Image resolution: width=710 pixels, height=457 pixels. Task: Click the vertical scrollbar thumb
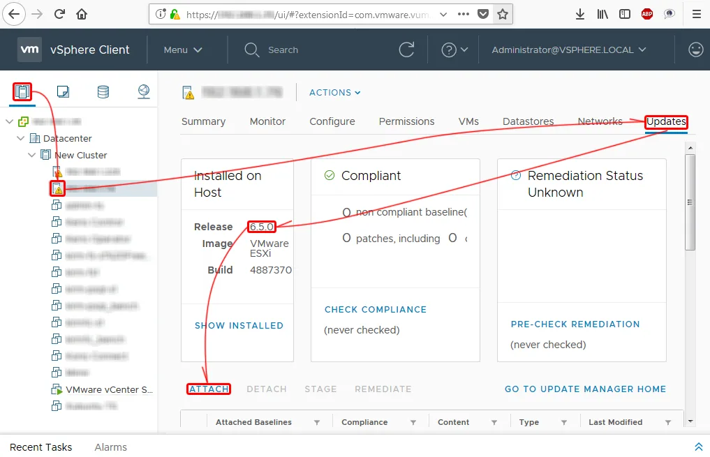[690, 202]
